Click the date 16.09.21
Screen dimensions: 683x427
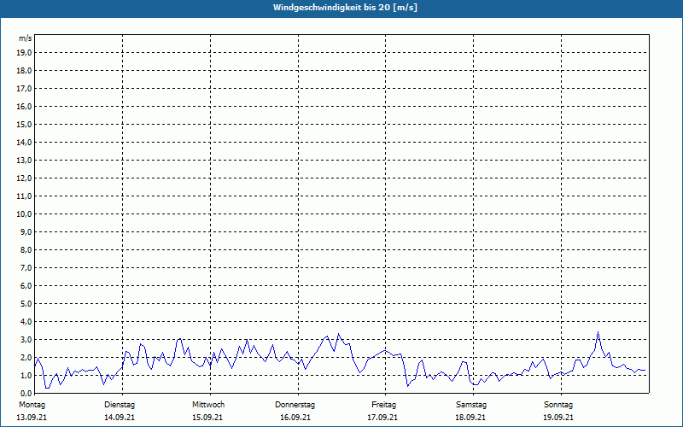pyautogui.click(x=295, y=418)
